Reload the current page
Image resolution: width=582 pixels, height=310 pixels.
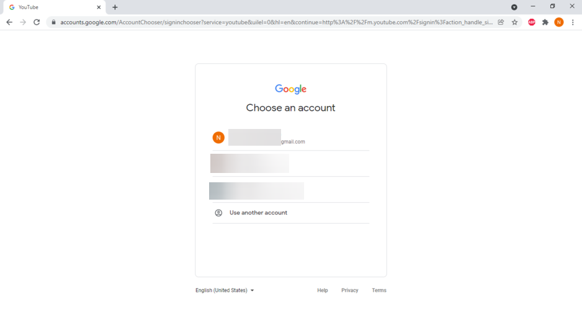(37, 22)
